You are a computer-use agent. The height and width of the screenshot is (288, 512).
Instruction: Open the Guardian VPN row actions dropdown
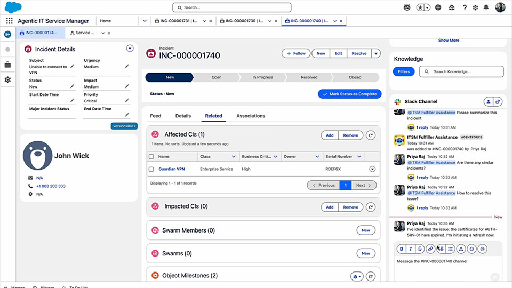372,169
